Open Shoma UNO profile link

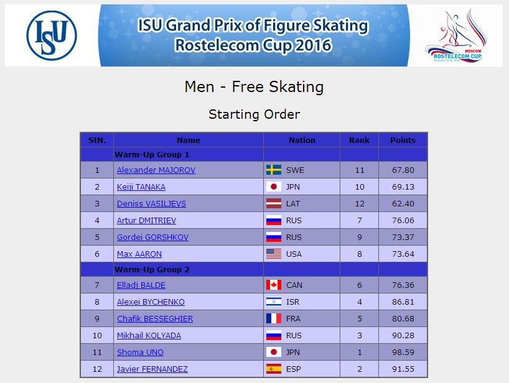140,352
